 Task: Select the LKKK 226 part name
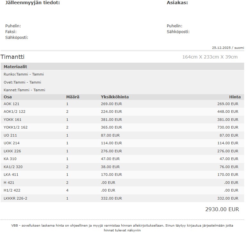(12, 151)
